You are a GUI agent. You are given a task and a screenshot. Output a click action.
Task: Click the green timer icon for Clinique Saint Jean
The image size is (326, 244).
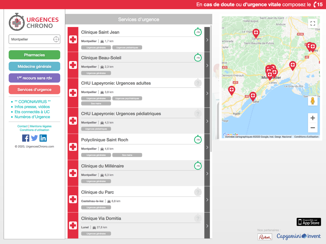198,32
